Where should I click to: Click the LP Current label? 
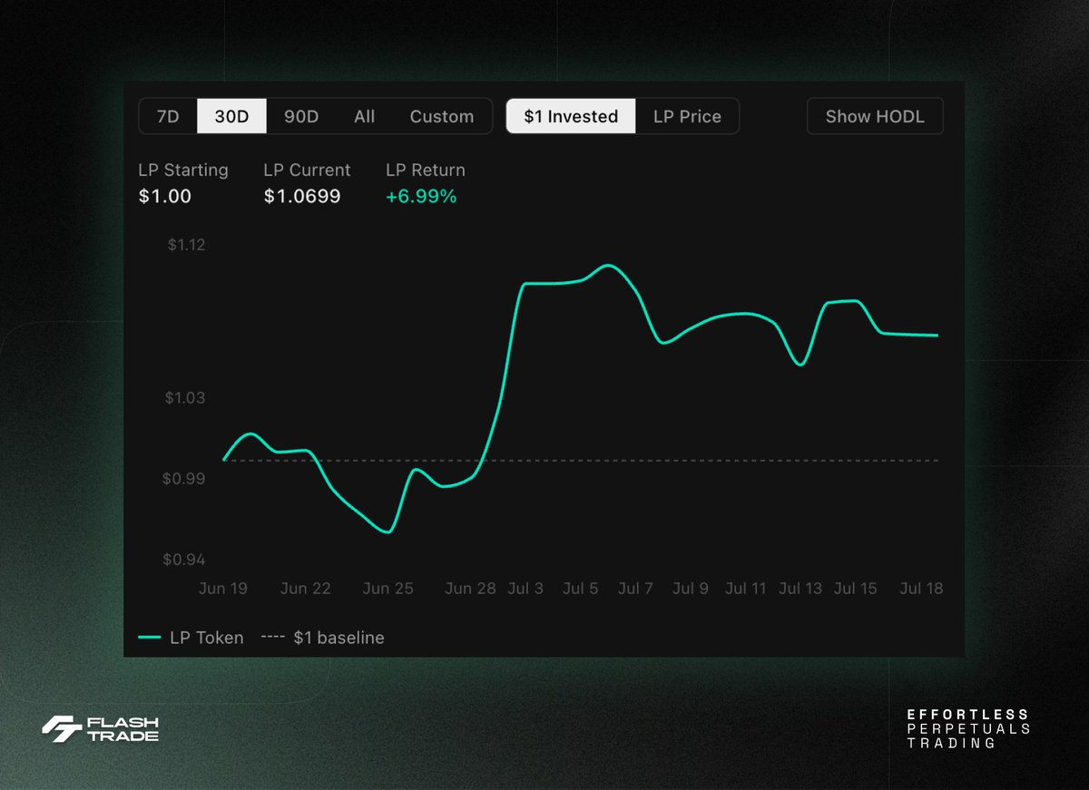[307, 170]
